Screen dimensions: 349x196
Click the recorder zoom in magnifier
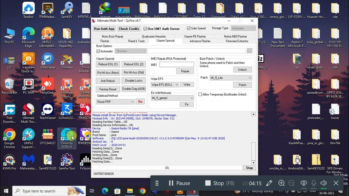click(x=281, y=183)
